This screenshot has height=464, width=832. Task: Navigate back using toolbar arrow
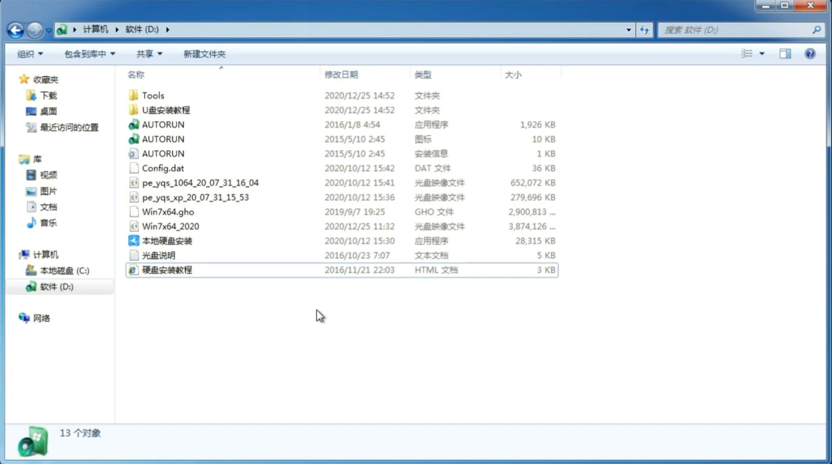click(15, 29)
